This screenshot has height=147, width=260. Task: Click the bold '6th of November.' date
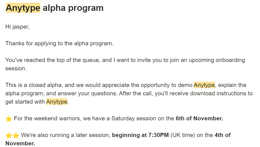coord(199,119)
